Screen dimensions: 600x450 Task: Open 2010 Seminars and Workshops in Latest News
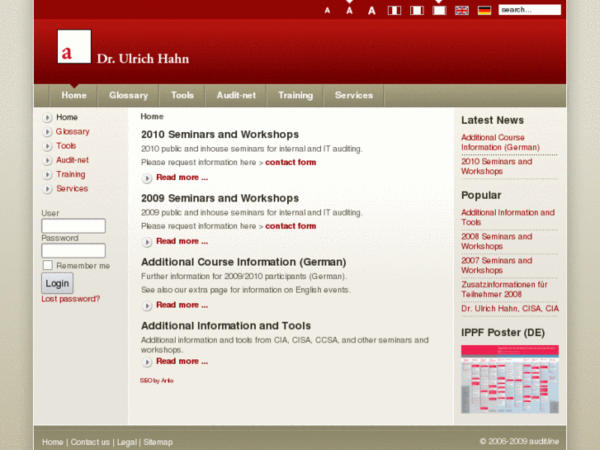tap(497, 166)
